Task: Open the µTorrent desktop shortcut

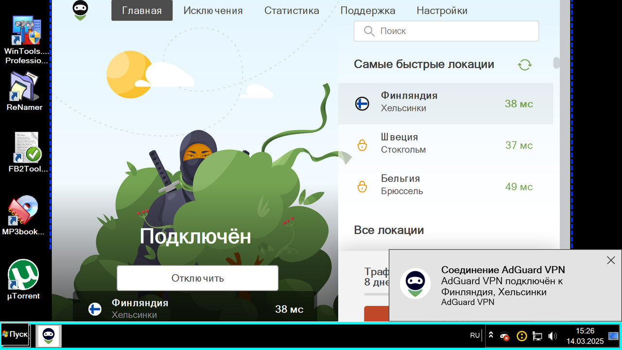Action: (x=23, y=280)
